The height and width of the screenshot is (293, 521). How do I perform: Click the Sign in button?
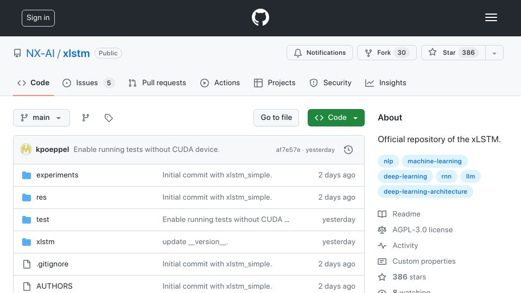point(38,18)
